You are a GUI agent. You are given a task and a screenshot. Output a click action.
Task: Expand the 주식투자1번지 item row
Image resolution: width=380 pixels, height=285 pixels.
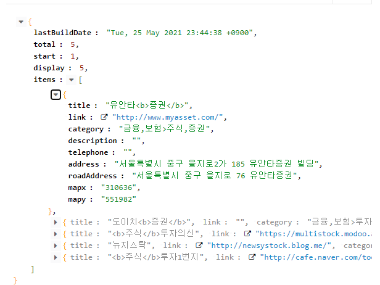[56, 257]
